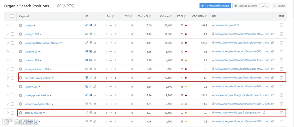This screenshot has width=294, height=127.
Task: Tick checkbox for jackery power station row
Action: click(x=12, y=95)
